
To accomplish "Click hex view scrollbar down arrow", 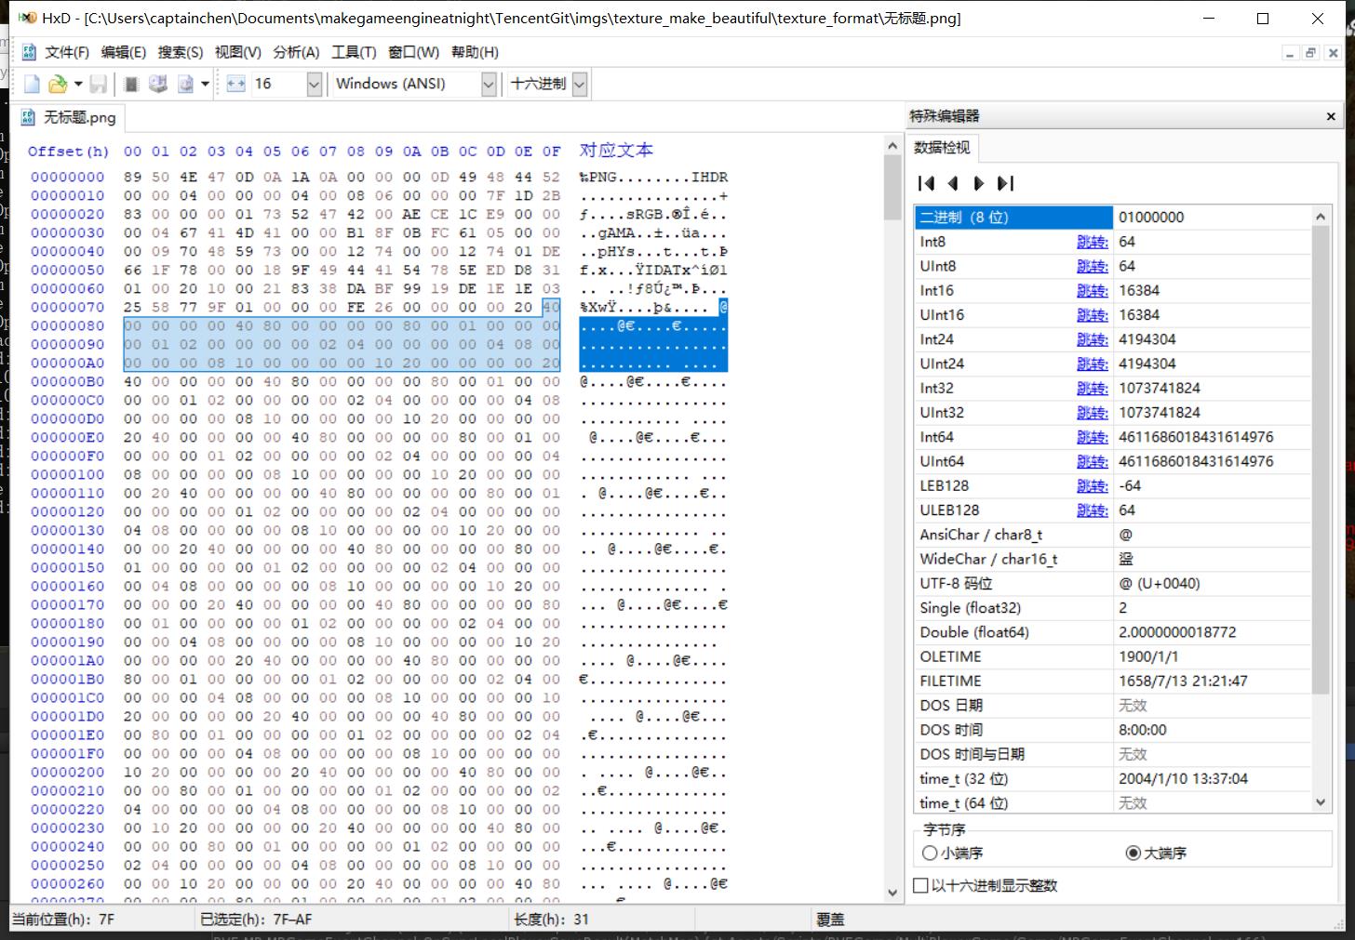I will (892, 893).
